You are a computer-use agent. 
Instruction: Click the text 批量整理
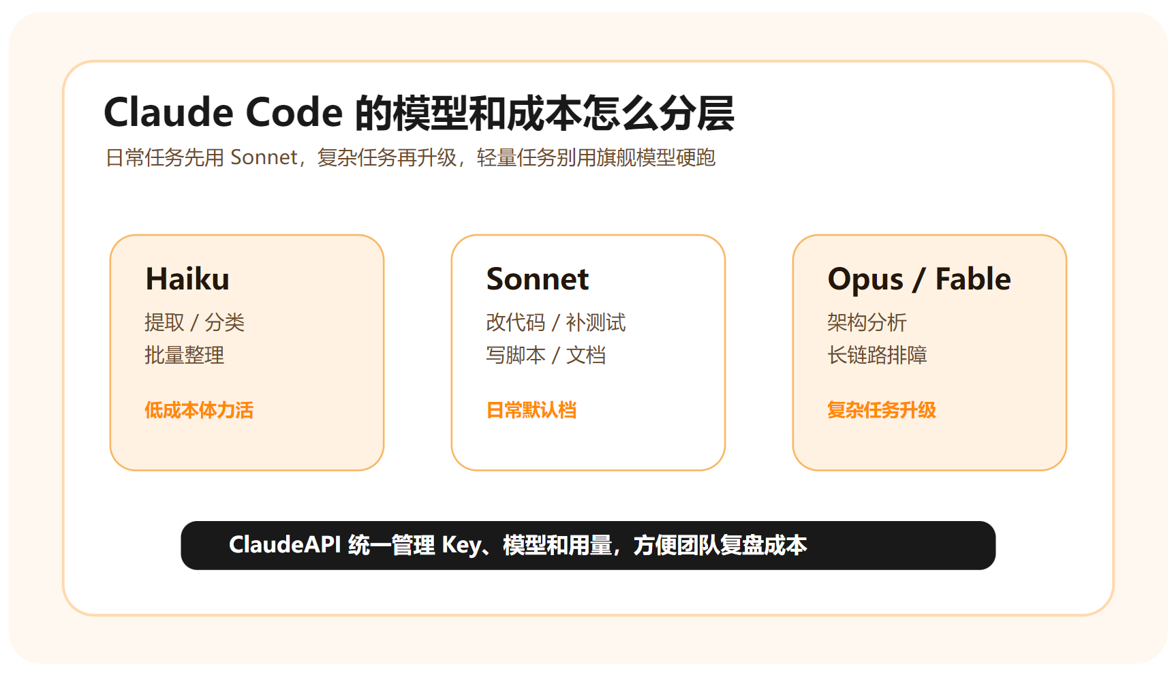184,355
